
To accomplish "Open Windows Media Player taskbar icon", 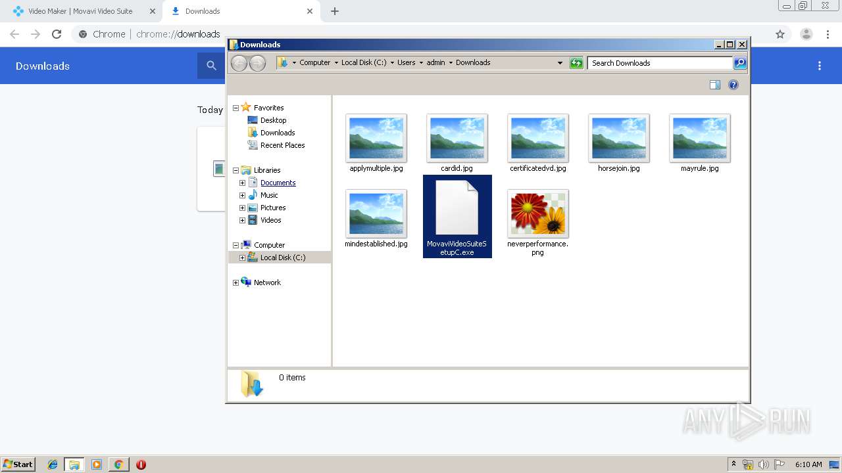I will pos(97,464).
